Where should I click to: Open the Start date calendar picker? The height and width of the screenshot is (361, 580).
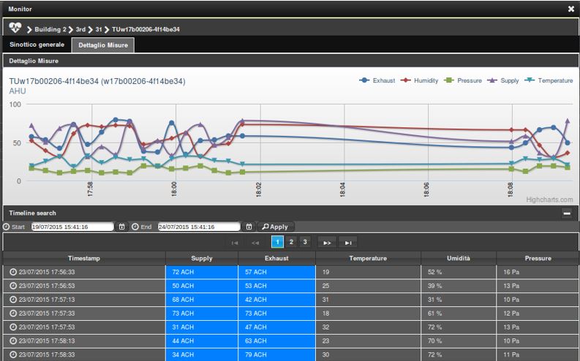[x=121, y=227]
